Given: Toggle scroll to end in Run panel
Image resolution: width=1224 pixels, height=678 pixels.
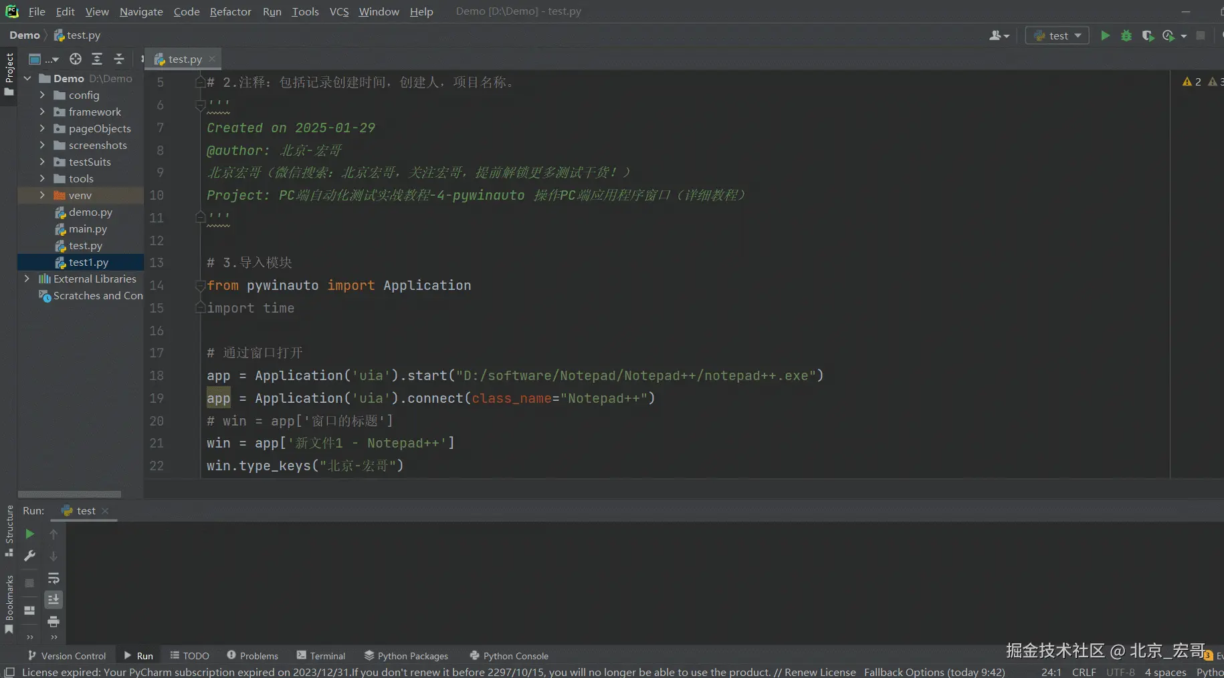Looking at the screenshot, I should (54, 600).
